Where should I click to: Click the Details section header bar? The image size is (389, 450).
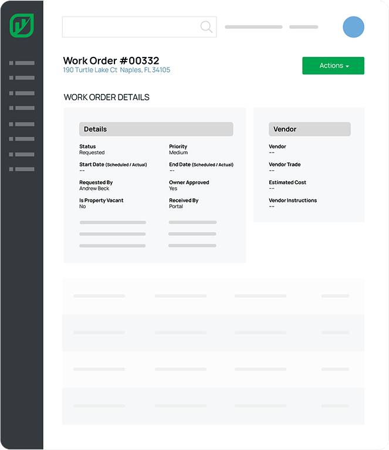tap(156, 129)
